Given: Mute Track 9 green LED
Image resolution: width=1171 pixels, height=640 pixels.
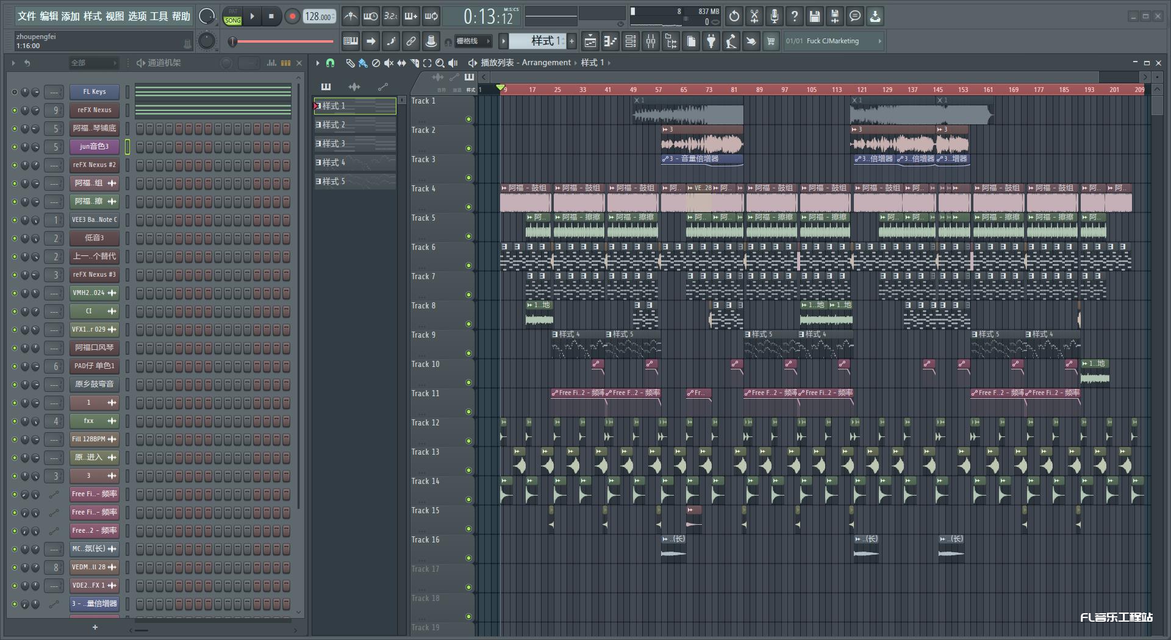Looking at the screenshot, I should coord(468,353).
